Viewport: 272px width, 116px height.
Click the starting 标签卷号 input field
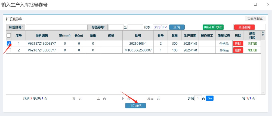tap(116, 27)
